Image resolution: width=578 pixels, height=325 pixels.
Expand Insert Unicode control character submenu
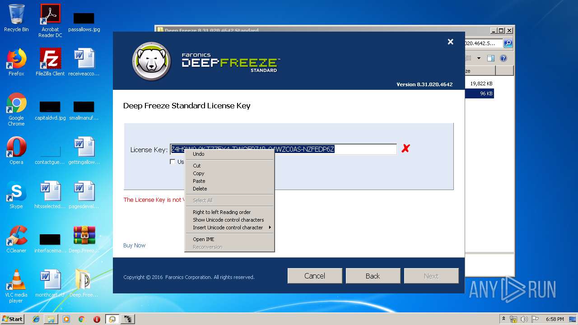pos(229,227)
